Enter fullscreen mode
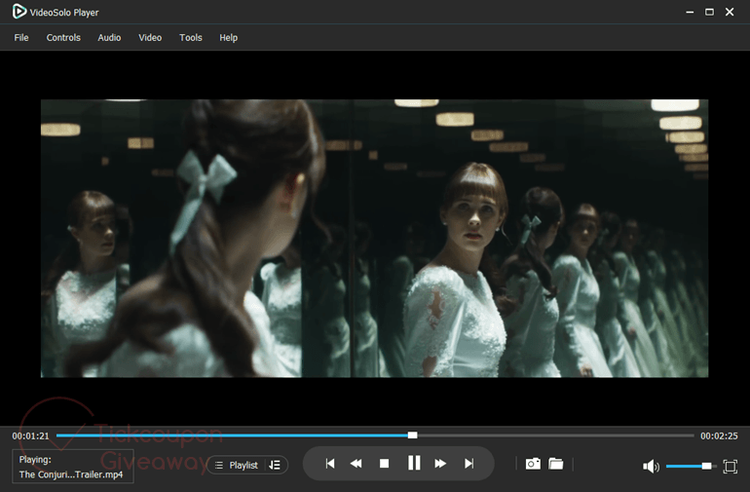Screen dimensions: 750x492 point(730,466)
